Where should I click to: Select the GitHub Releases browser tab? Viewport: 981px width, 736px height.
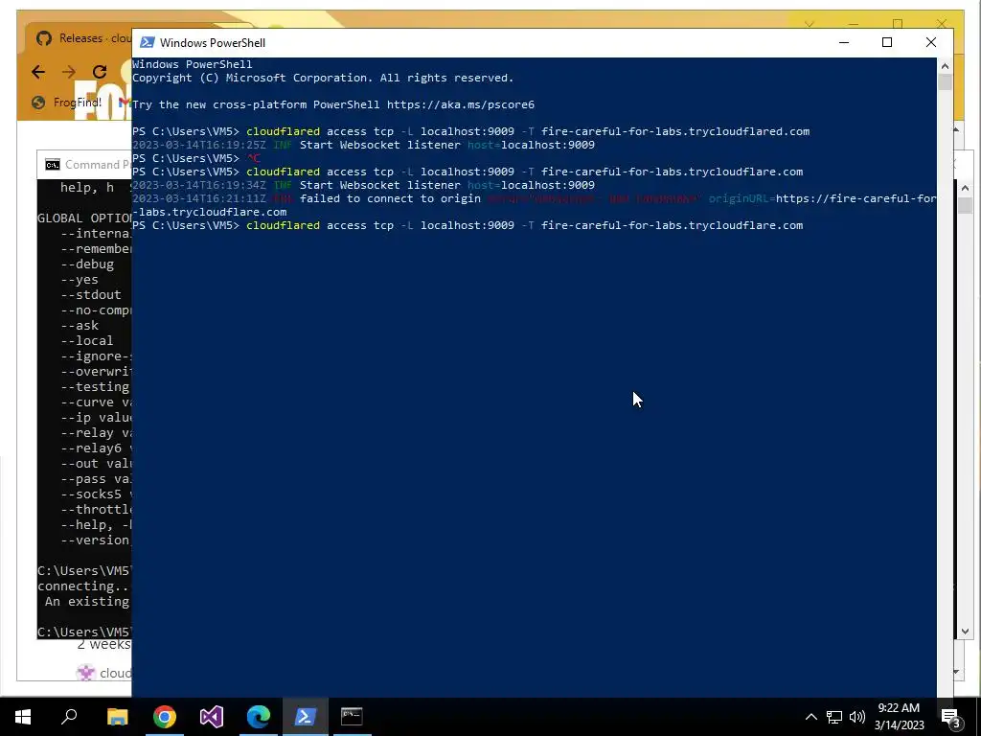(x=82, y=38)
